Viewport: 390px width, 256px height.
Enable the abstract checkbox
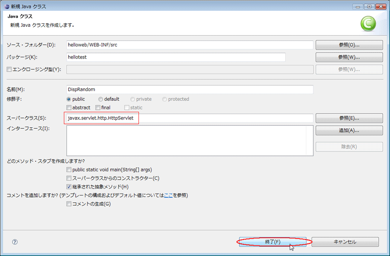click(69, 107)
